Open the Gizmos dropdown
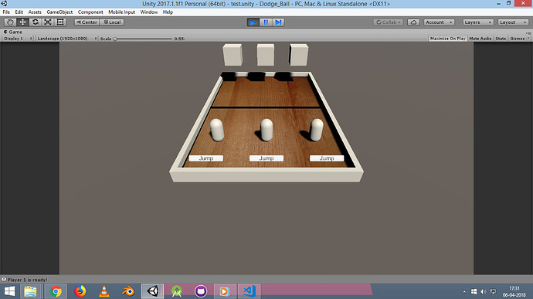The height and width of the screenshot is (299, 533). click(519, 39)
